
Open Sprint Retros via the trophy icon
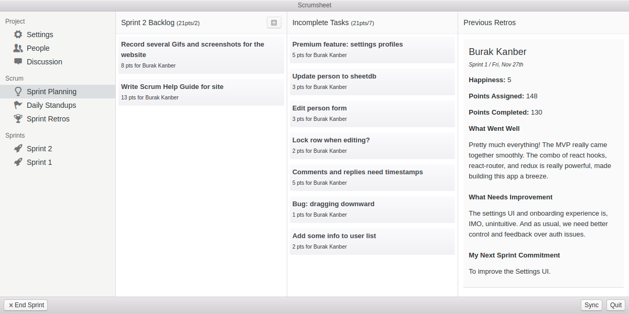17,118
